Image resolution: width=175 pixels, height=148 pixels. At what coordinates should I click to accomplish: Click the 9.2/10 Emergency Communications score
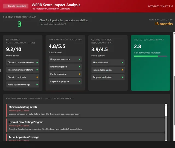(14, 49)
